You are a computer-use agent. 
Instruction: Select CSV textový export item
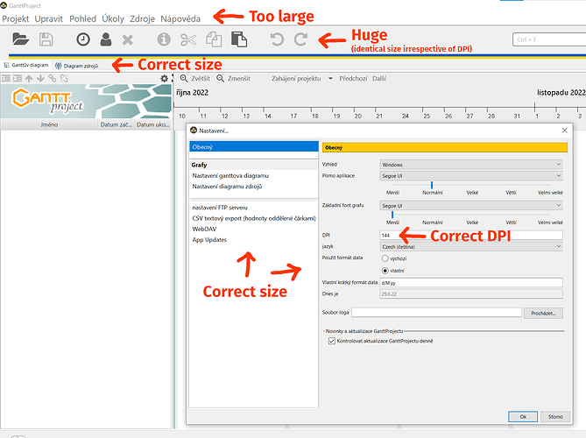point(254,218)
